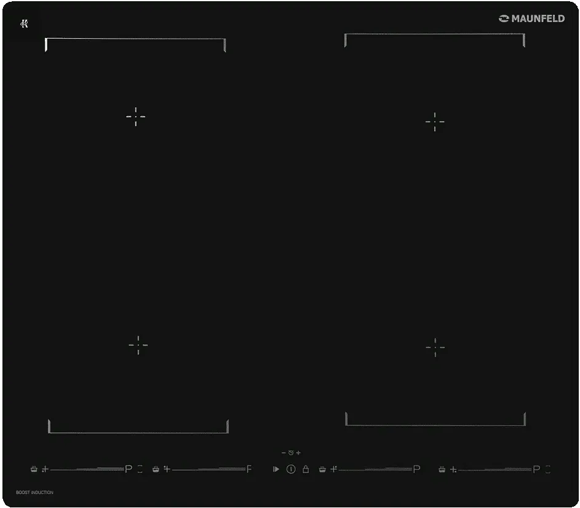This screenshot has width=580, height=508.
Task: Increase timer with the plus sign
Action: [x=299, y=453]
